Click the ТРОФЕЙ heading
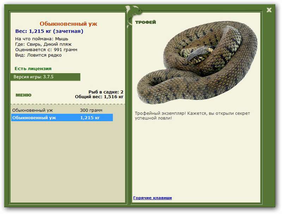This screenshot has width=282, height=214. click(146, 22)
